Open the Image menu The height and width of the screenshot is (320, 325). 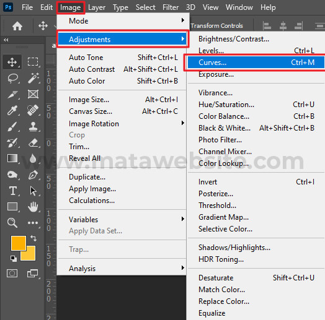pyautogui.click(x=71, y=7)
